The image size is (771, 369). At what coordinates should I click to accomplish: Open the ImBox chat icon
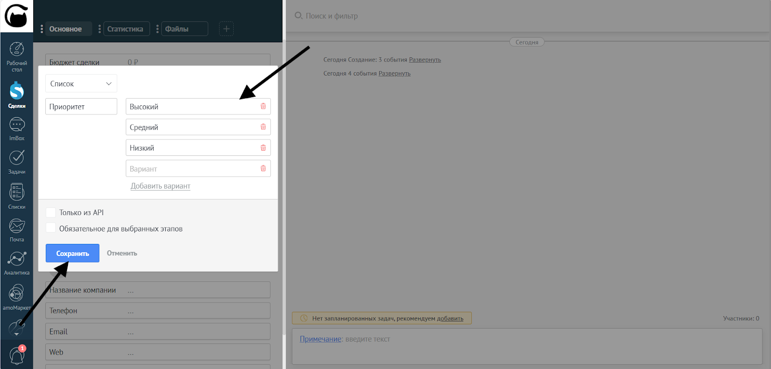[17, 126]
